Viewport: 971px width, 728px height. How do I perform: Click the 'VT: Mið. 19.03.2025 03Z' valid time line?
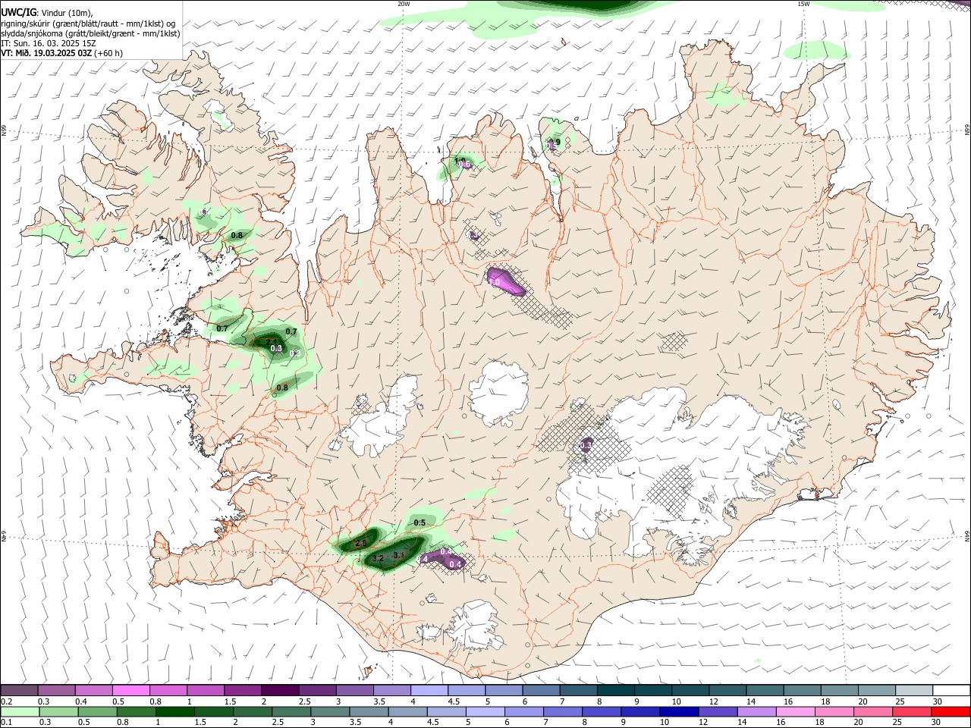(47, 54)
